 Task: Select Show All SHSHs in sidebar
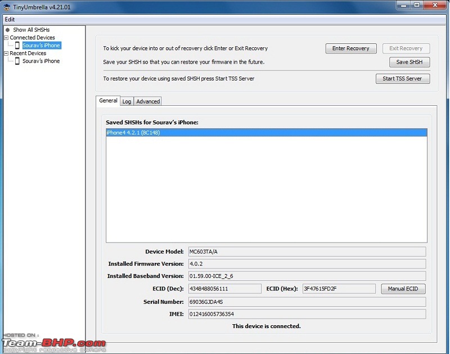pyautogui.click(x=31, y=30)
